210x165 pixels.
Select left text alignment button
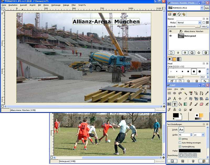click(181, 155)
